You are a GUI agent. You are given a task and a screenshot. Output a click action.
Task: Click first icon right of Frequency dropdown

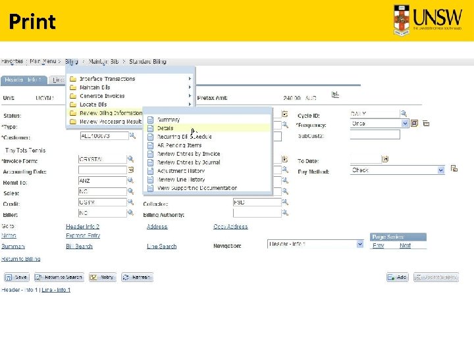[x=415, y=124]
